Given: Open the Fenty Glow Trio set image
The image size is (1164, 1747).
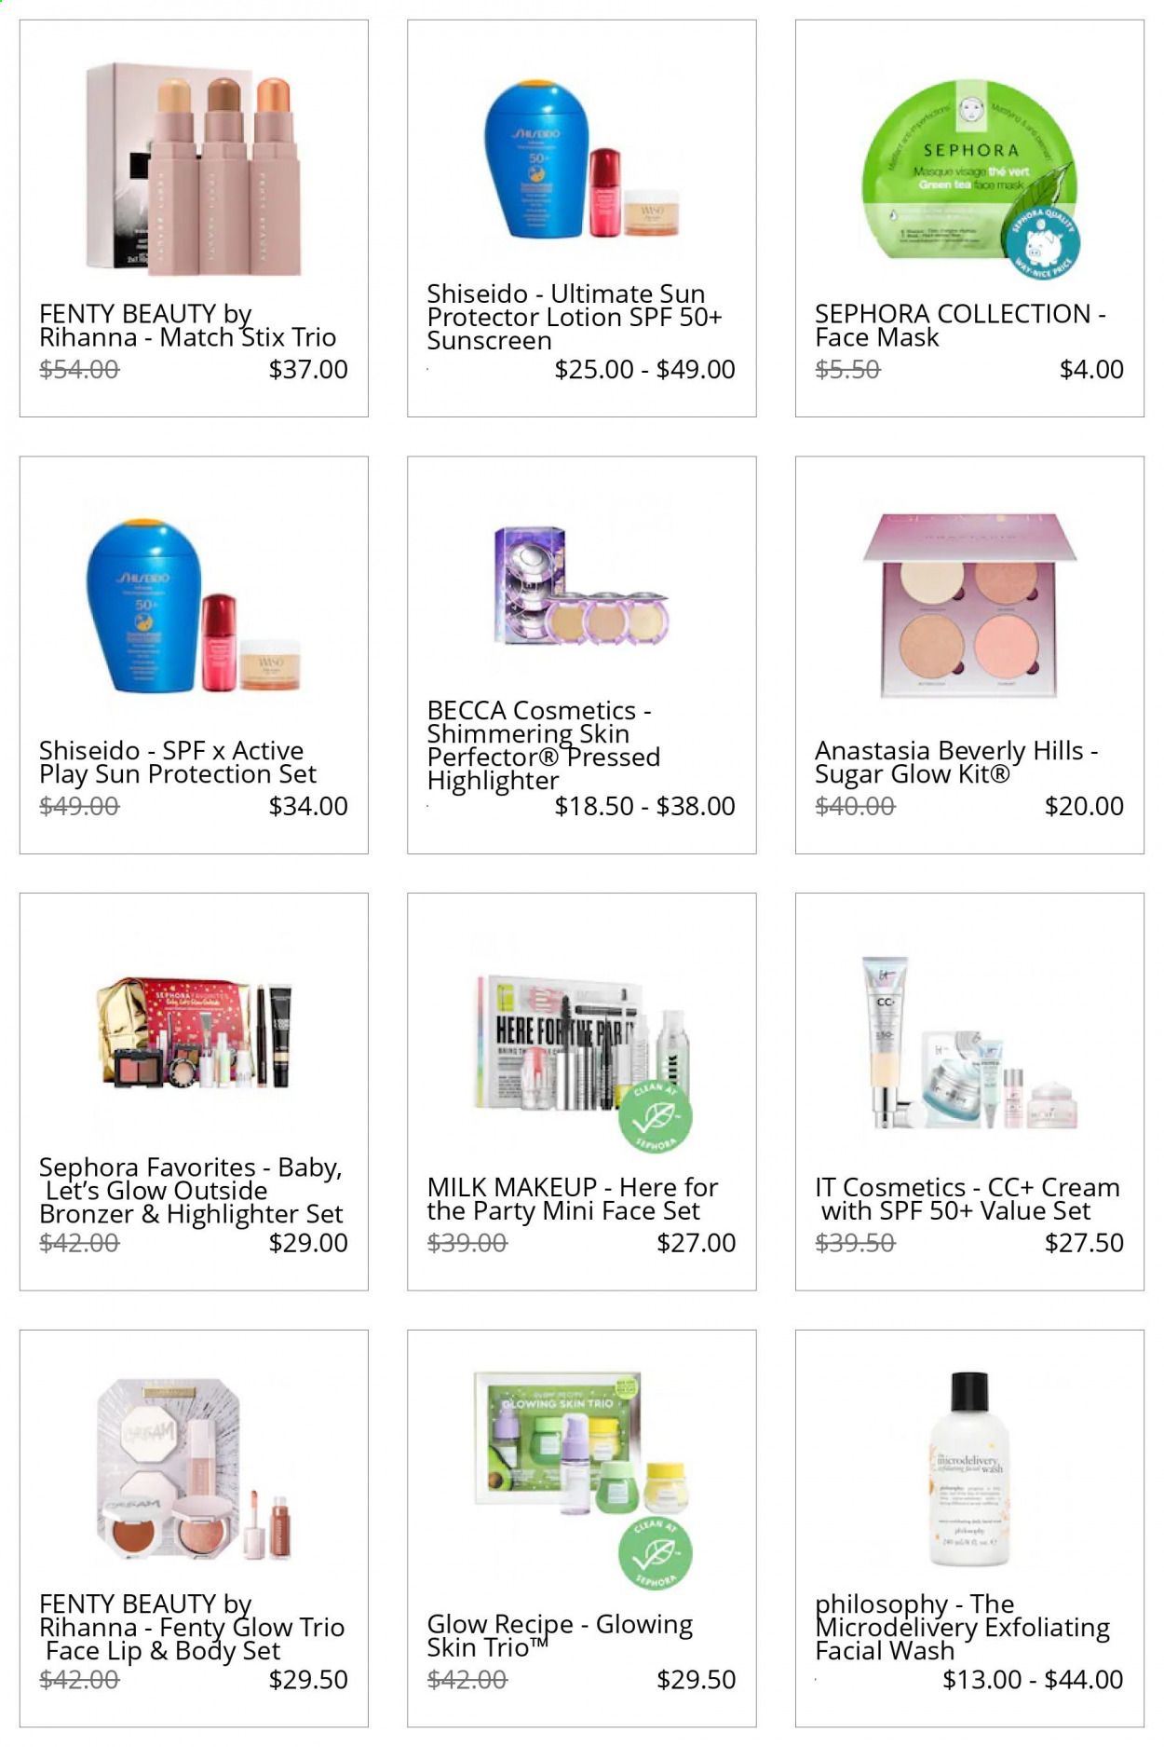Looking at the screenshot, I should 194,1471.
